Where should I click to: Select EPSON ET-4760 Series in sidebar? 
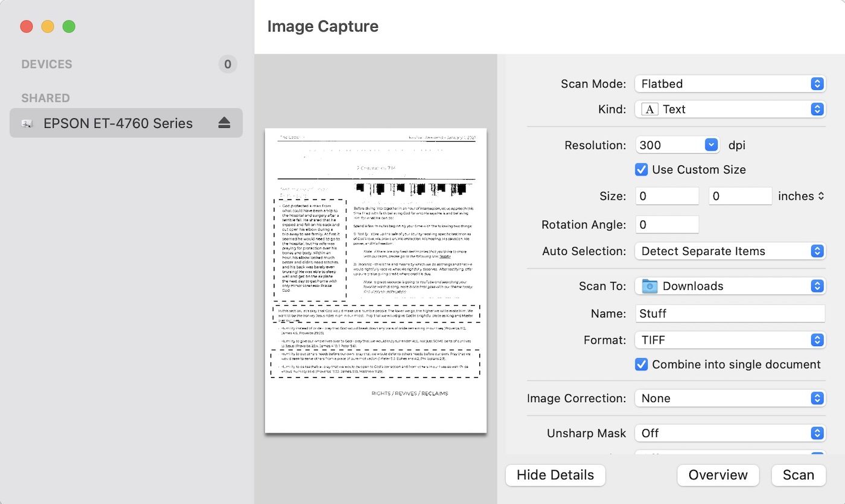click(x=118, y=124)
